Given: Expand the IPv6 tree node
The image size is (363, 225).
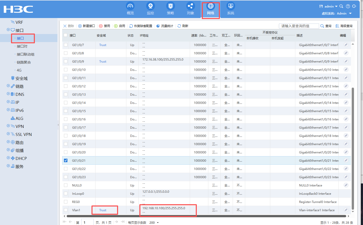Looking at the screenshot, I should 8,110.
